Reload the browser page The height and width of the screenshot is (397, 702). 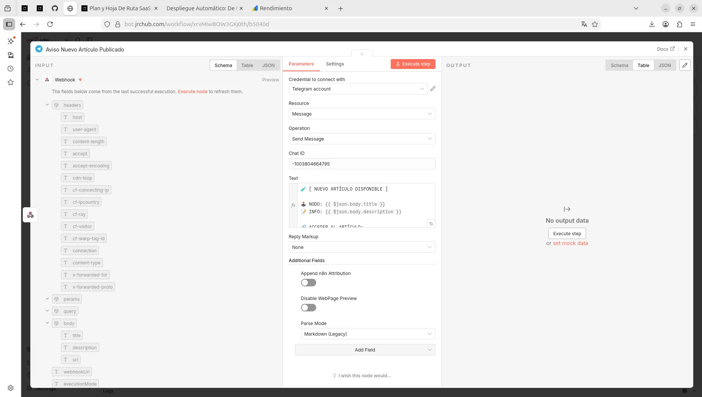[x=50, y=24]
